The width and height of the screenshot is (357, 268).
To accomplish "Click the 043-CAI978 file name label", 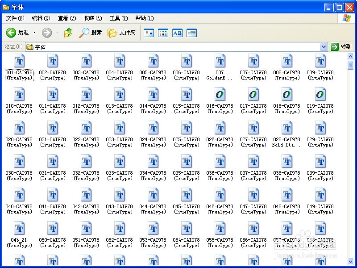I will tap(120, 209).
